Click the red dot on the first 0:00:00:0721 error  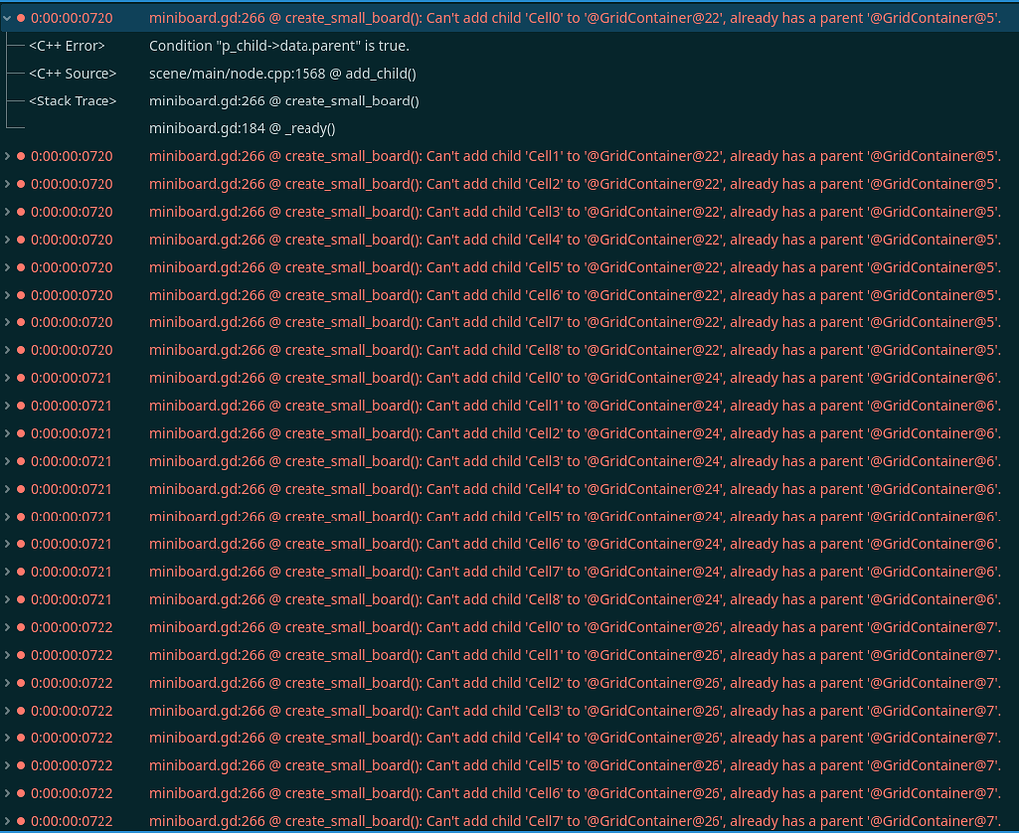click(22, 378)
